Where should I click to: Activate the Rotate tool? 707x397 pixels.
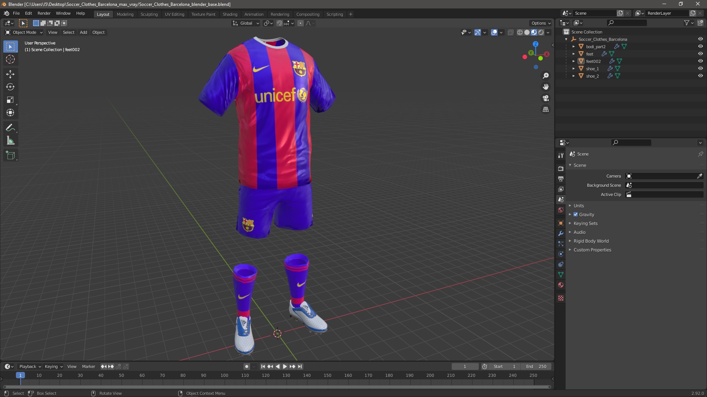point(10,87)
